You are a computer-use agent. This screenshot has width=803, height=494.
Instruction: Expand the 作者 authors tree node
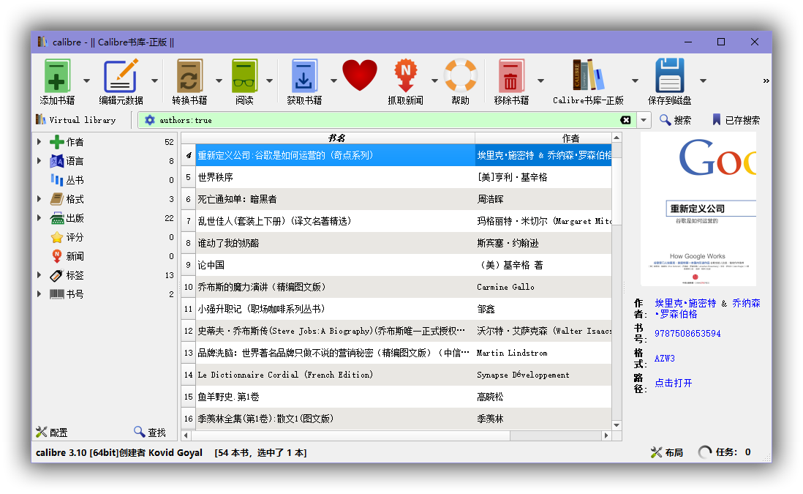click(x=39, y=141)
